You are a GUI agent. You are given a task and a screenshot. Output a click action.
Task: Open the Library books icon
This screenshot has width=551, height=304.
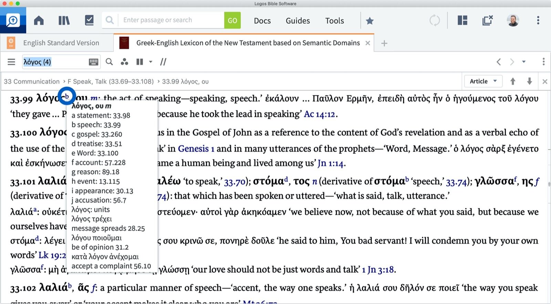click(x=64, y=21)
